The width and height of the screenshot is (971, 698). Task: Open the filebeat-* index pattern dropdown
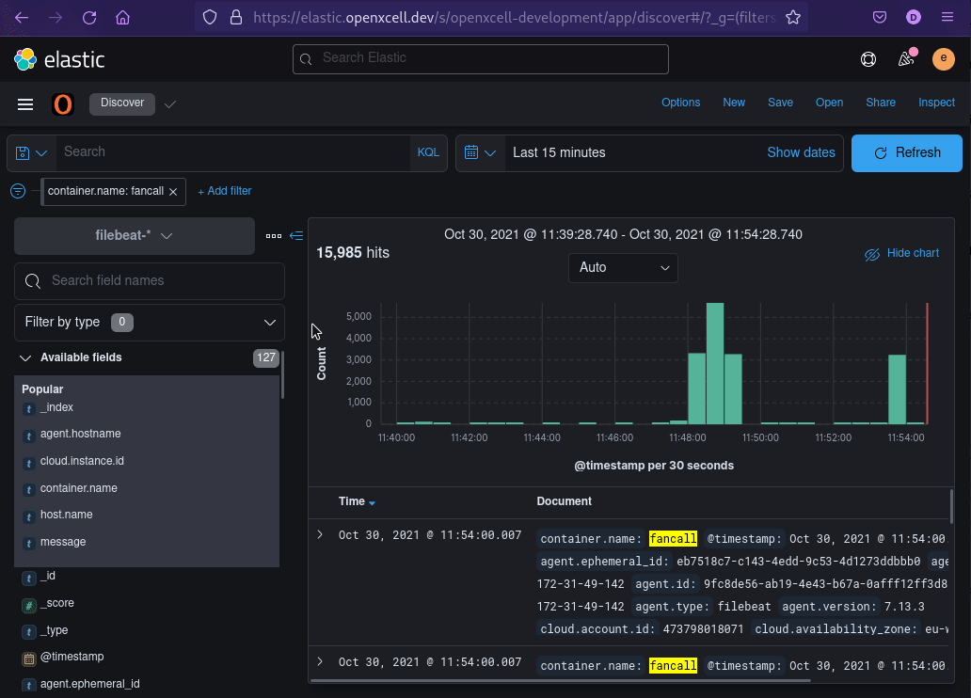point(135,236)
